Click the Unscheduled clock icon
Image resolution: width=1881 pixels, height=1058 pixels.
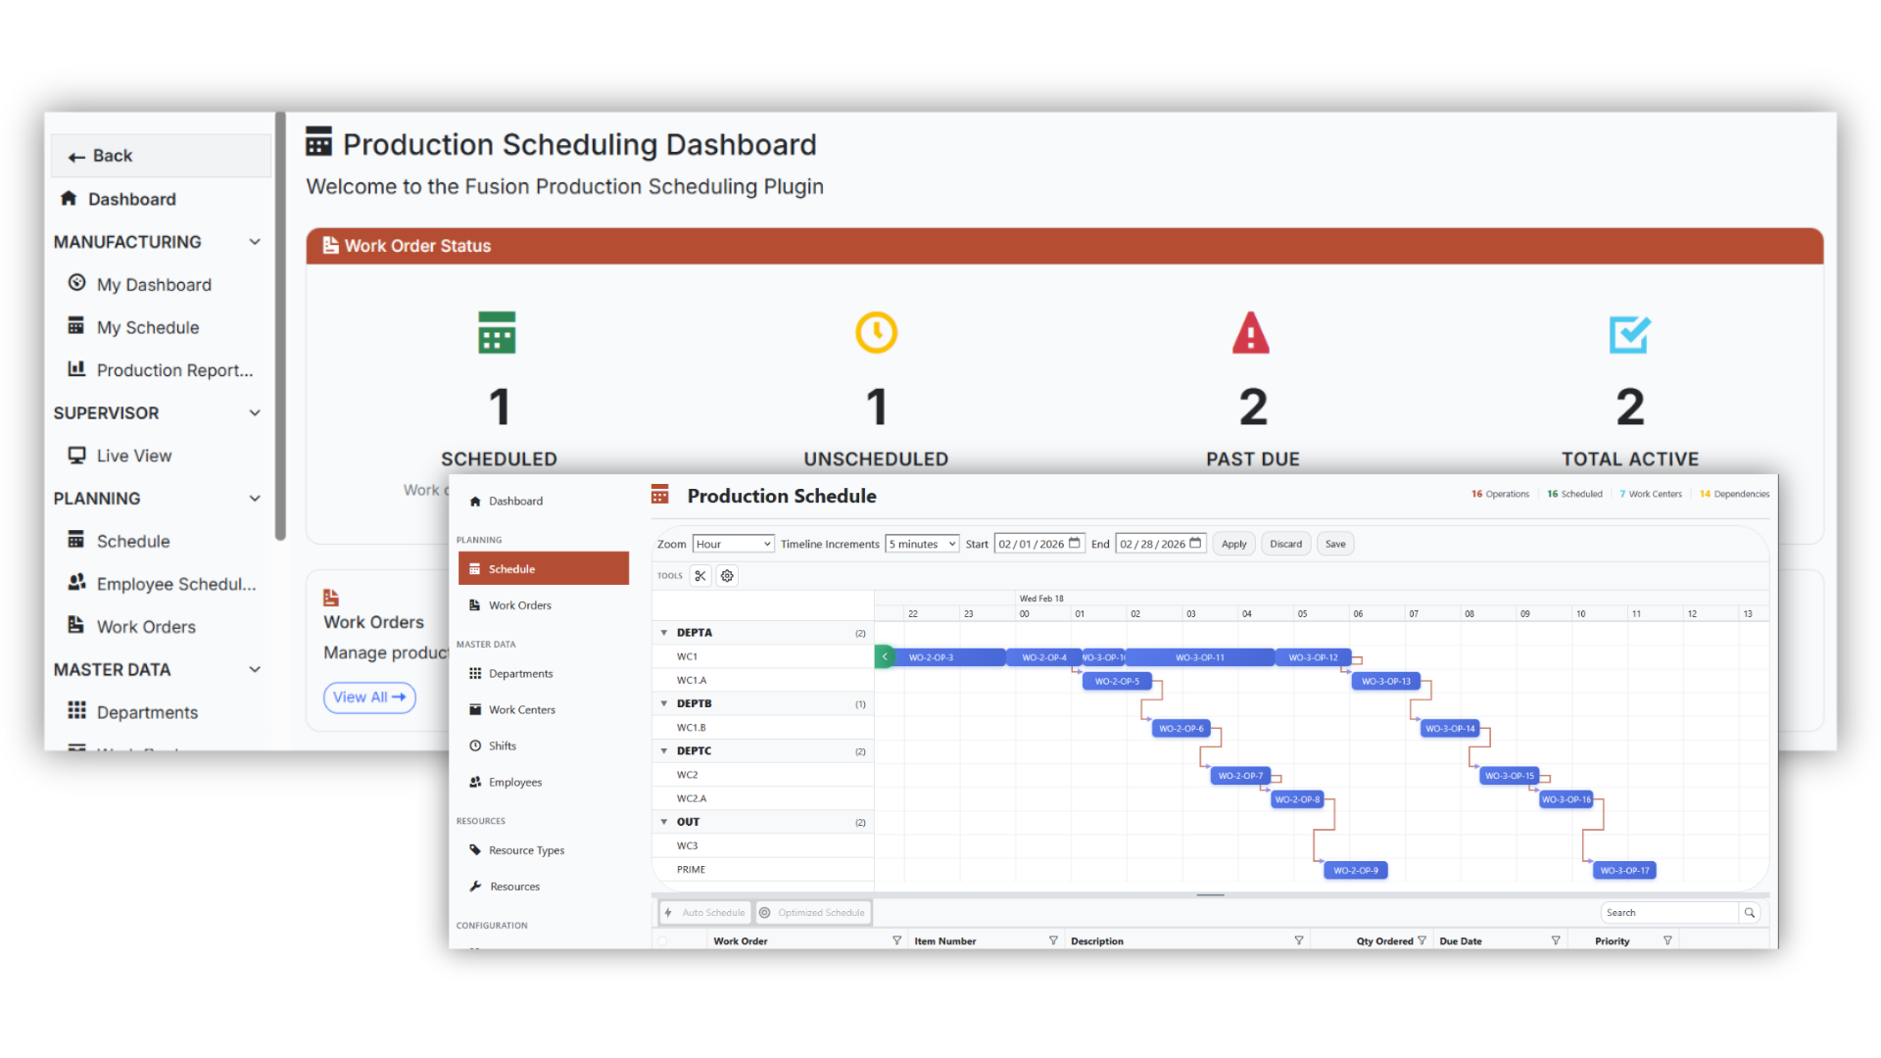tap(876, 333)
